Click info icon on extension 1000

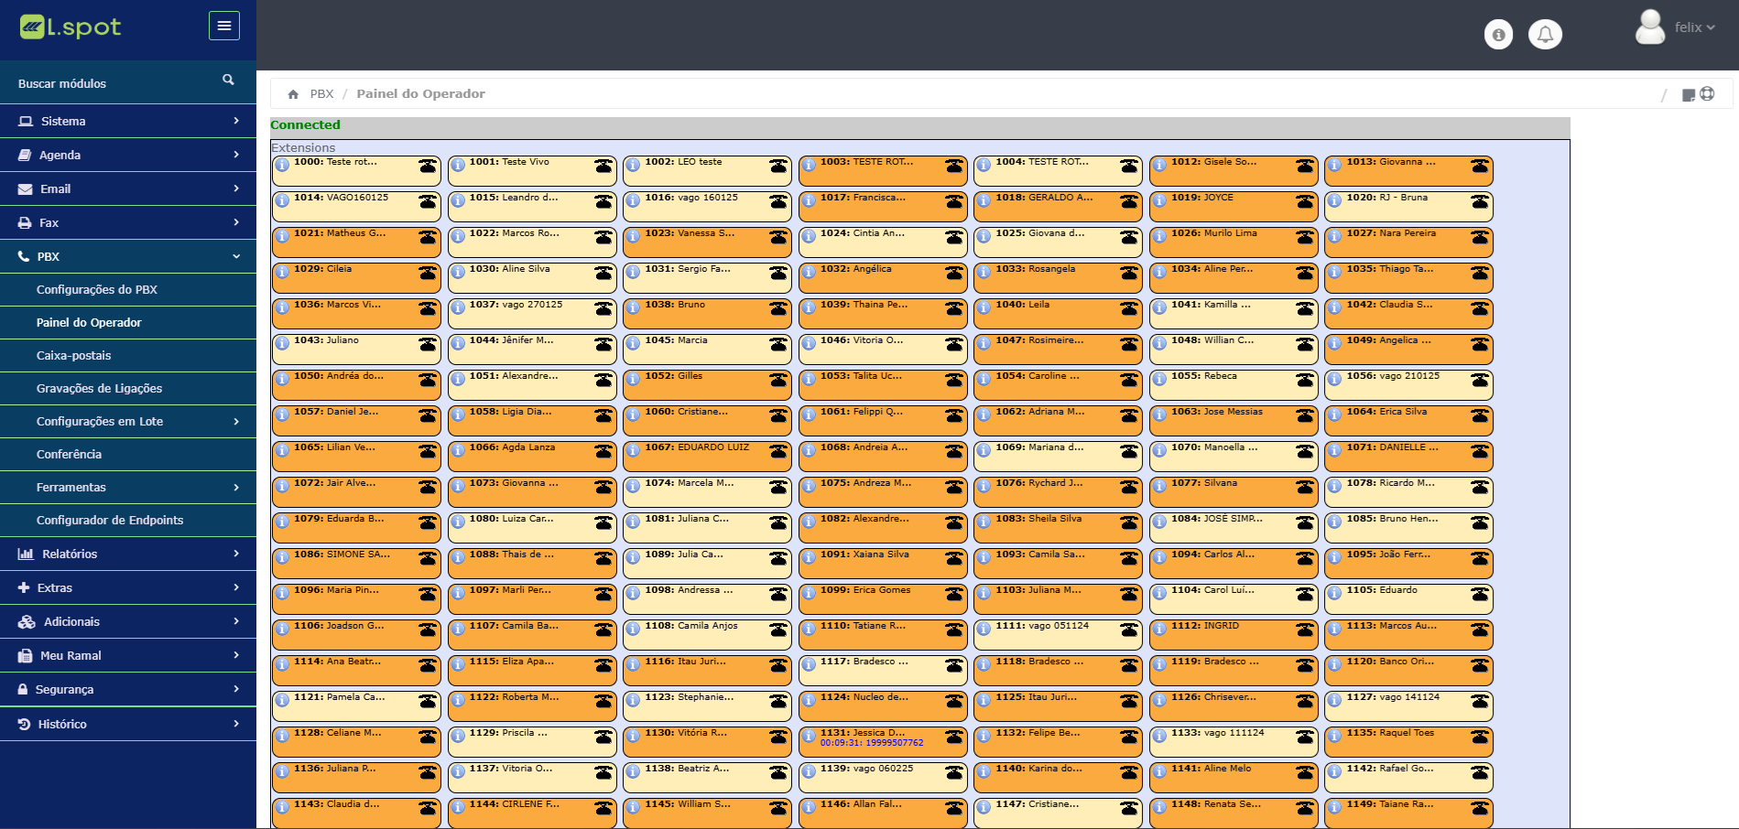coord(282,166)
